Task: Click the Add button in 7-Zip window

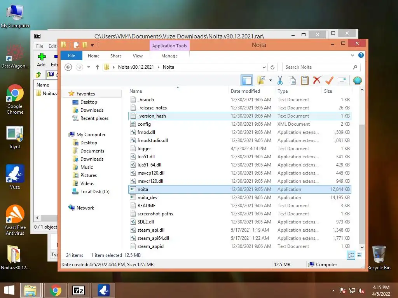Action: pyautogui.click(x=41, y=60)
